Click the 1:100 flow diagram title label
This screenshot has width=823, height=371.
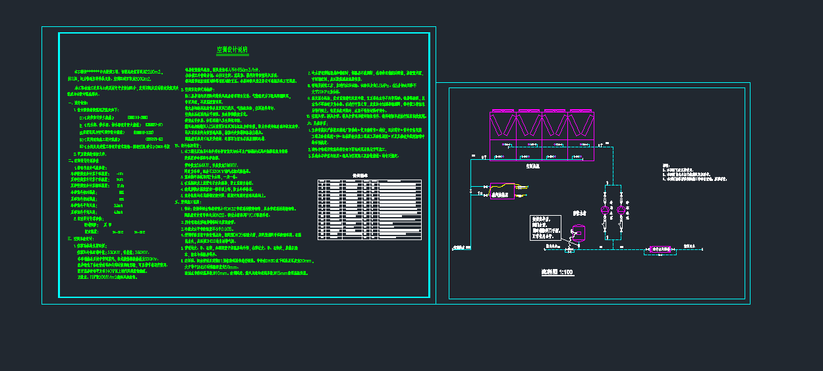pyautogui.click(x=557, y=272)
